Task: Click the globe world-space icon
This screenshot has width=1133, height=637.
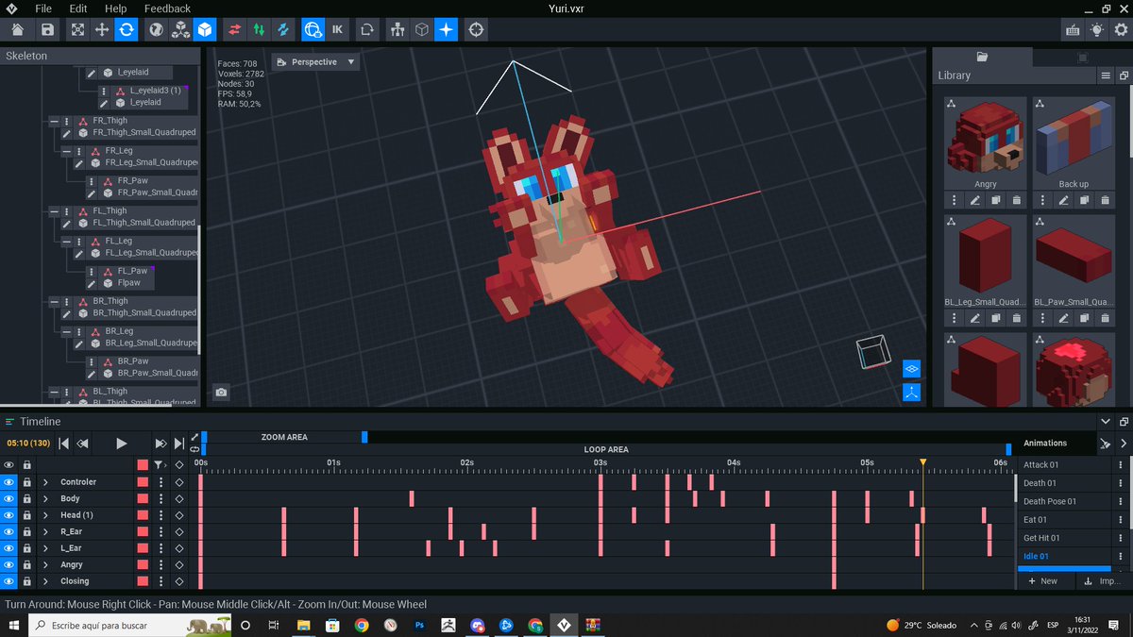Action: 156,29
